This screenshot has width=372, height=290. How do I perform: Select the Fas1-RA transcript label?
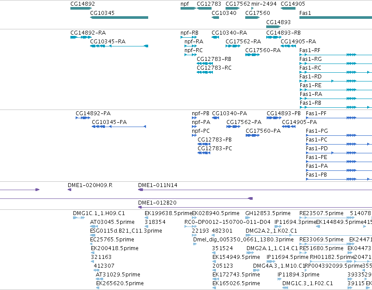pos(311,94)
